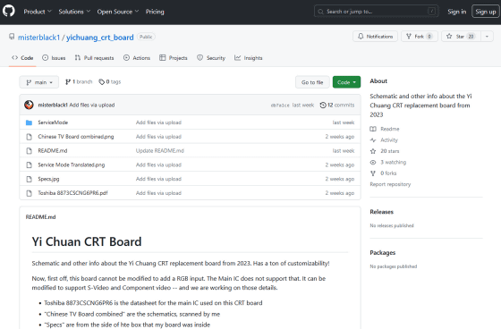Open the green Code dropdown button

pyautogui.click(x=346, y=82)
